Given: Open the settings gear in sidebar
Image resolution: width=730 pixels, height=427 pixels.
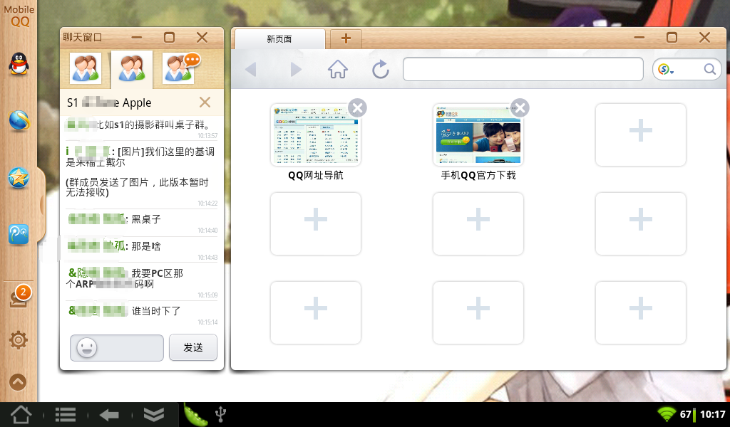Looking at the screenshot, I should click(x=18, y=340).
